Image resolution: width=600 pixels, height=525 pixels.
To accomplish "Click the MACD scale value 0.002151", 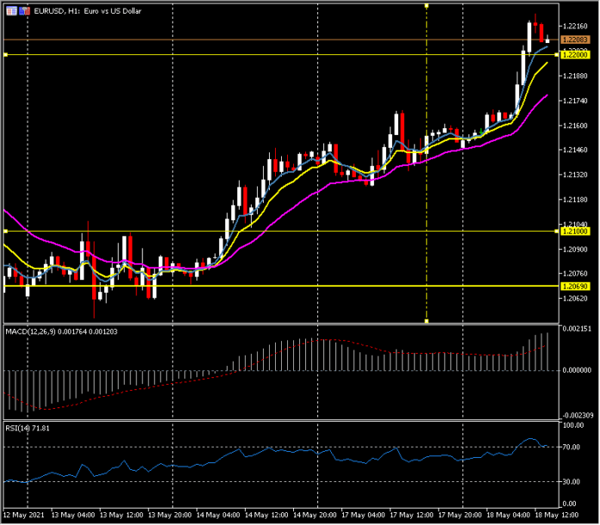I will click(x=577, y=329).
